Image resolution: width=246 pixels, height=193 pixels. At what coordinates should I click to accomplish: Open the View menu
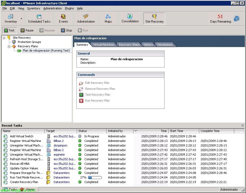click(x=21, y=8)
